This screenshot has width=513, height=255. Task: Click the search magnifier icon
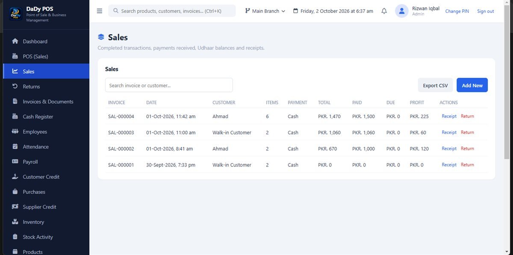point(116,11)
